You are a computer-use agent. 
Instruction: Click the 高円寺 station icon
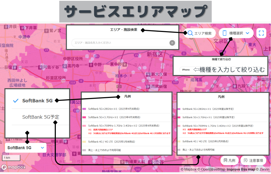pyautogui.click(x=65, y=66)
